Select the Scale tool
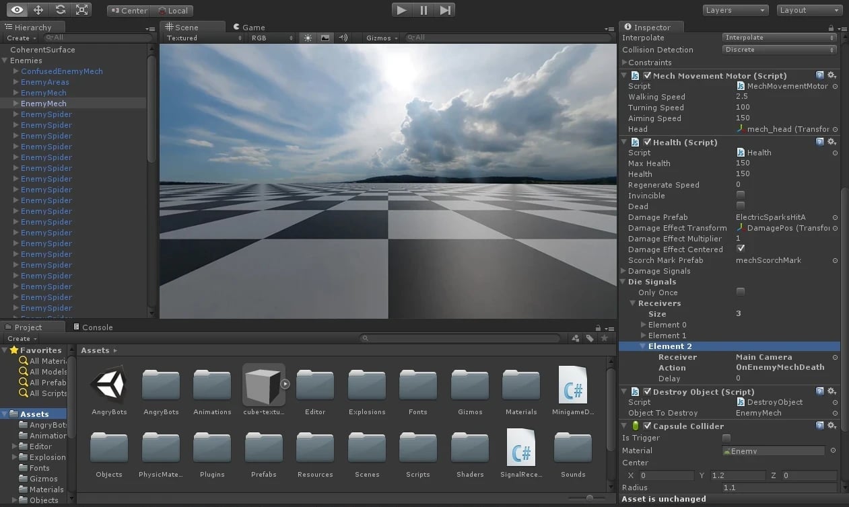This screenshot has height=507, width=849. [x=83, y=9]
